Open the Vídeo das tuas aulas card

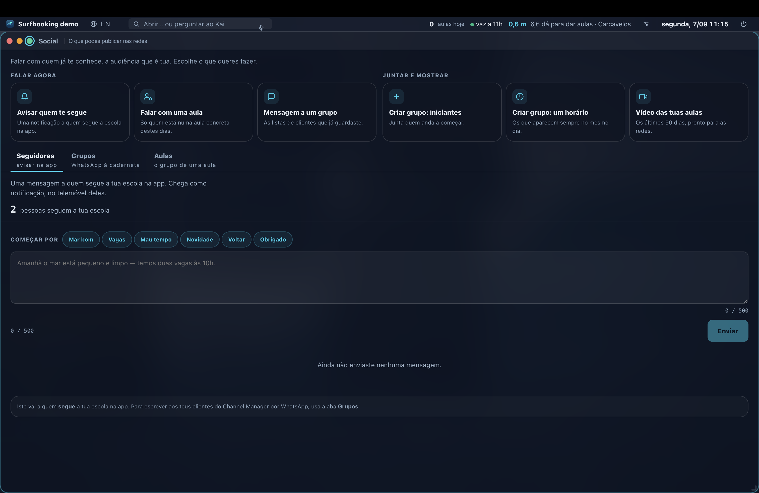pyautogui.click(x=688, y=112)
